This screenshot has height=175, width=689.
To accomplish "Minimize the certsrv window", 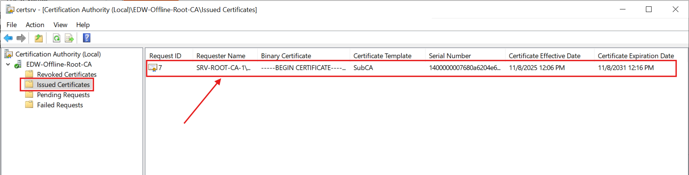I will coord(623,9).
